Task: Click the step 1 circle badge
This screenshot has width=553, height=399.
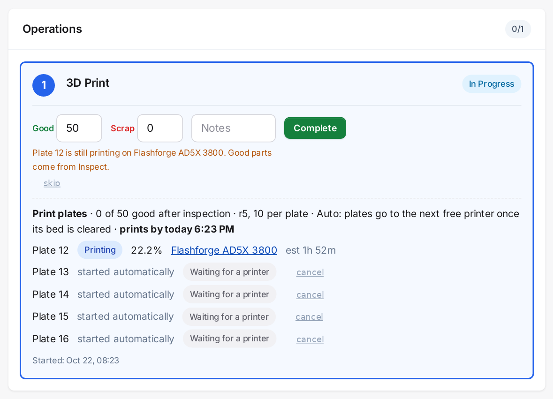Action: (44, 85)
